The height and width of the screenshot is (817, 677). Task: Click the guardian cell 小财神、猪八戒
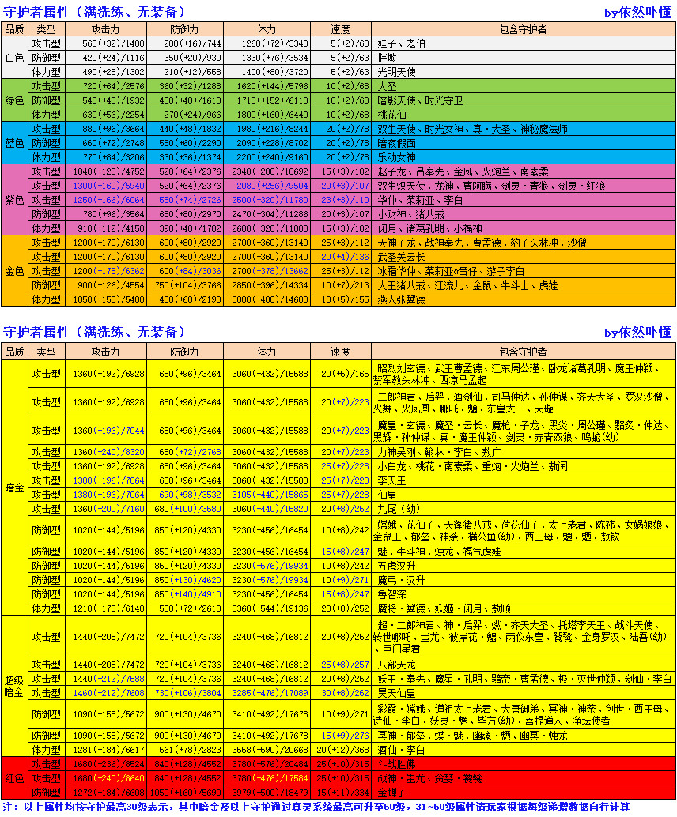(523, 214)
